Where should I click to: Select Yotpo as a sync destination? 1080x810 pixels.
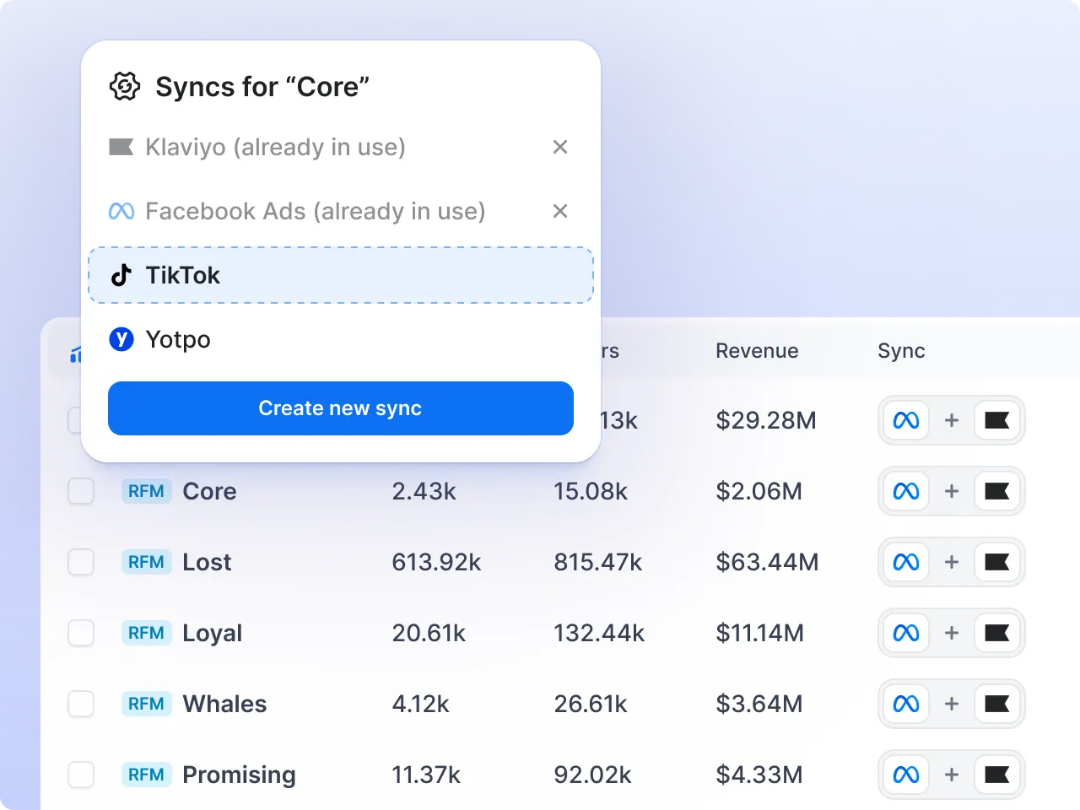pyautogui.click(x=341, y=339)
